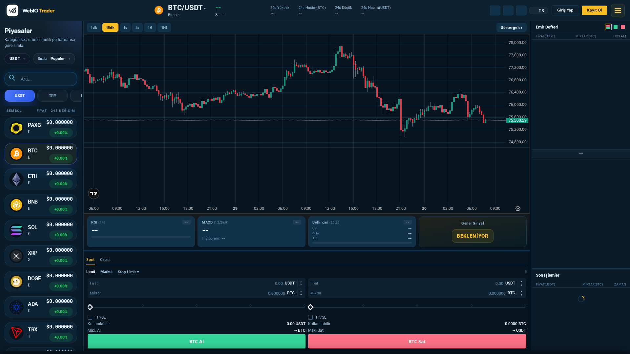This screenshot has width=630, height=354.
Task: Show only green bids order book view
Action: 616,27
